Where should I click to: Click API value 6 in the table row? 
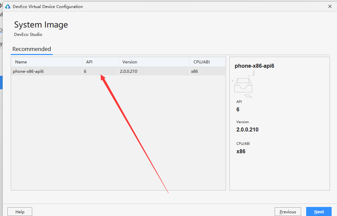85,71
